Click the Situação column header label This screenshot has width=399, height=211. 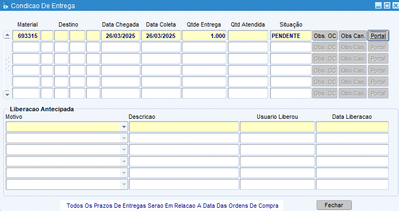291,24
